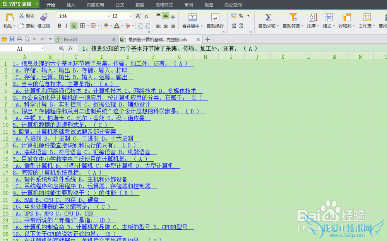Click the Copy (复制) icon
The height and width of the screenshot is (241, 387).
pyautogui.click(x=21, y=26)
